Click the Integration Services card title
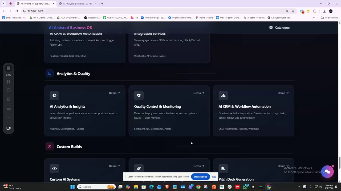 150,33
